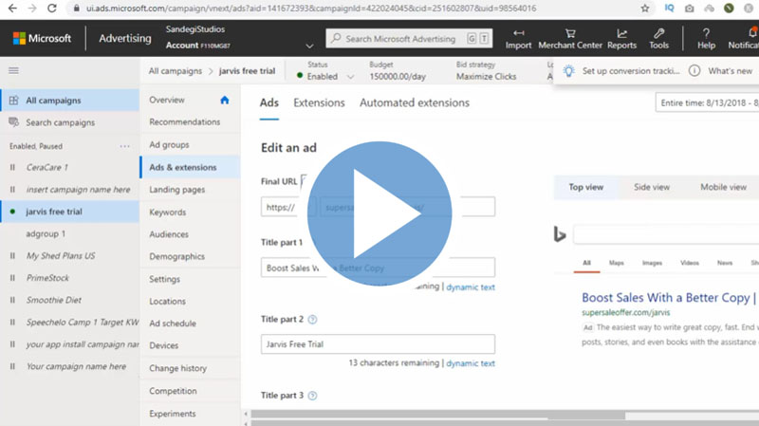Click the camera extension icon
Screen dimensions: 759x426
pos(690,9)
